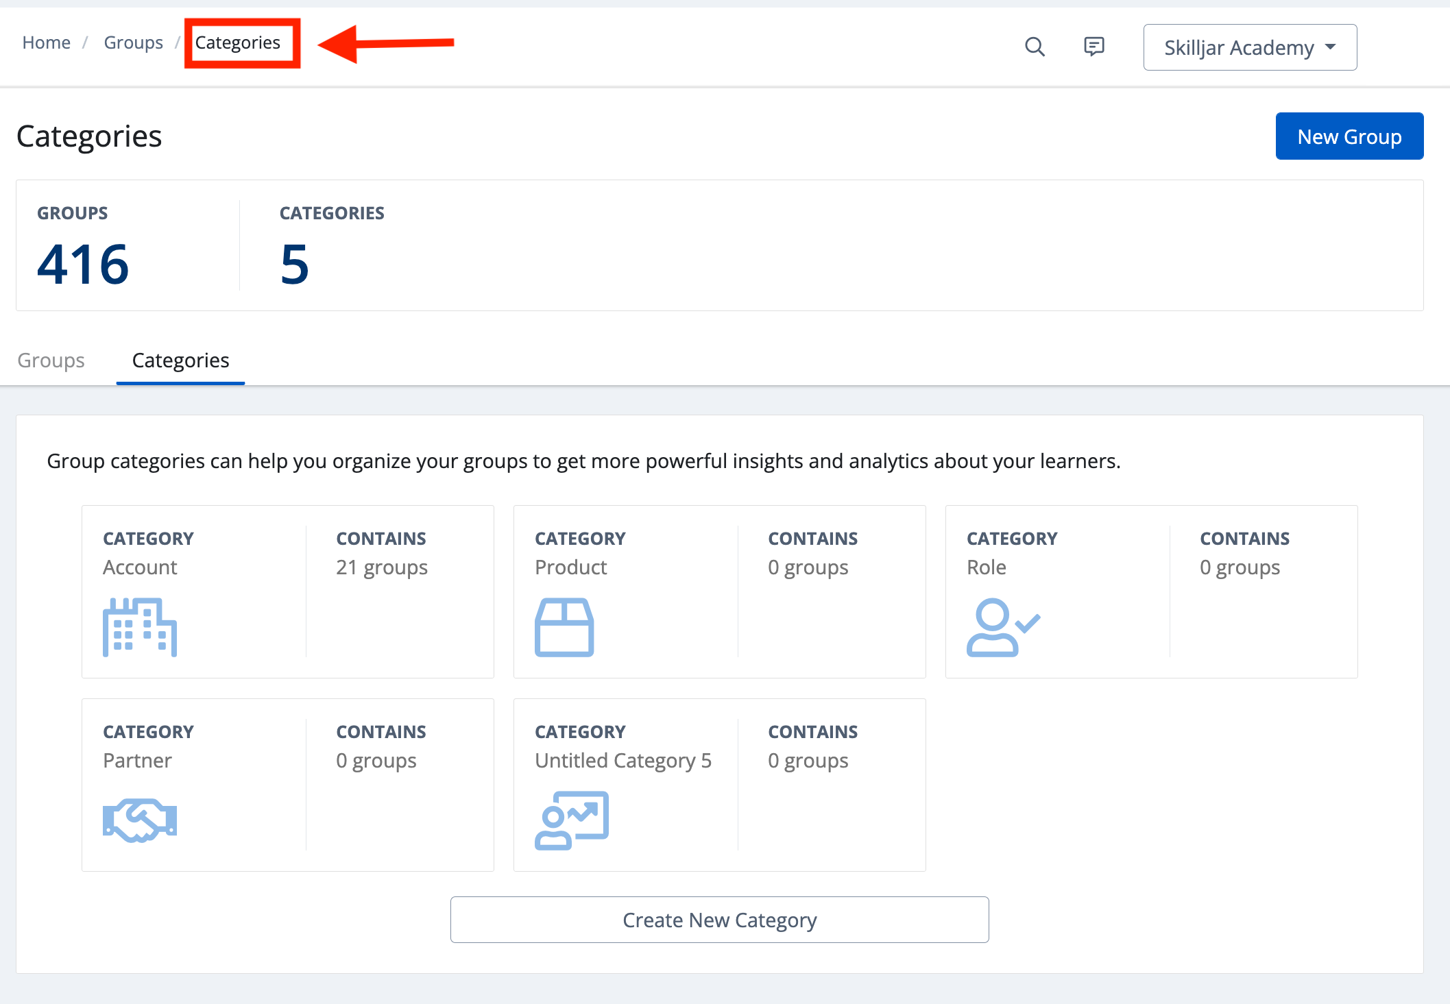Viewport: 1450px width, 1004px height.
Task: Click the Partner category name
Action: 137,761
